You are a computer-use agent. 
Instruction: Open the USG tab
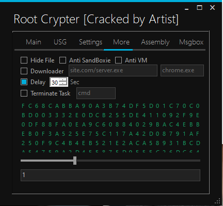(60, 42)
